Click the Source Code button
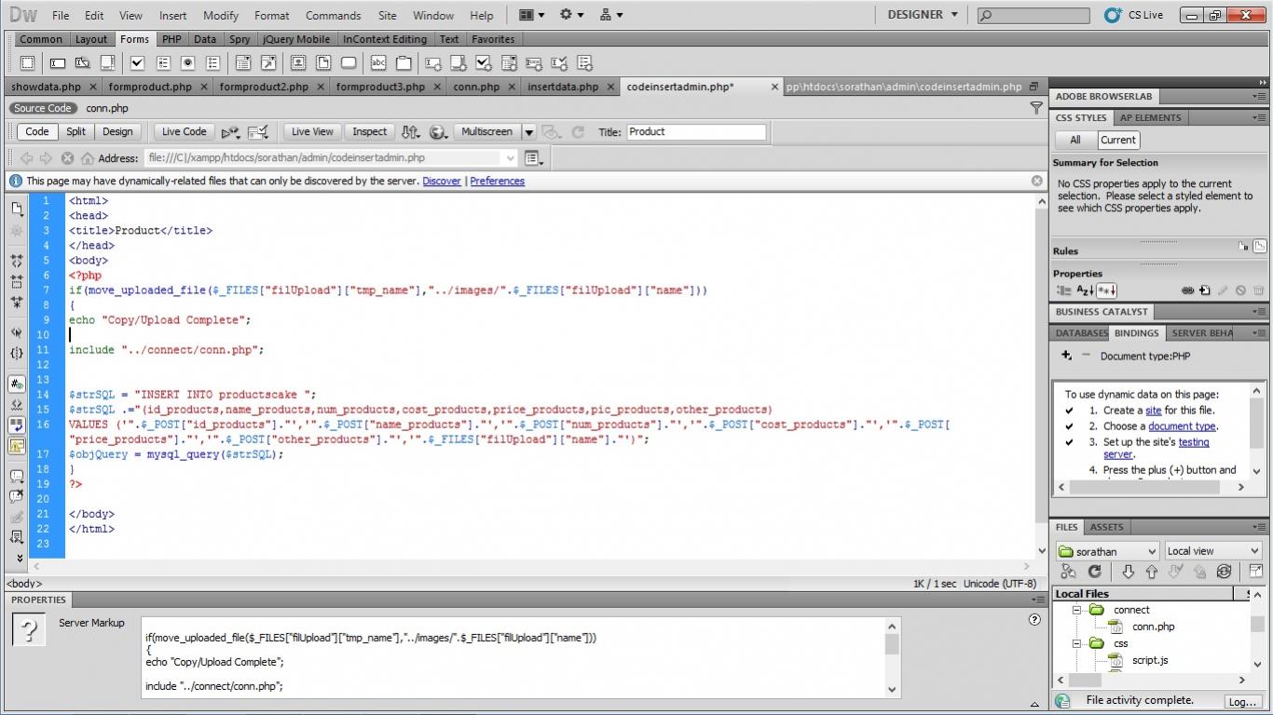 pyautogui.click(x=42, y=108)
